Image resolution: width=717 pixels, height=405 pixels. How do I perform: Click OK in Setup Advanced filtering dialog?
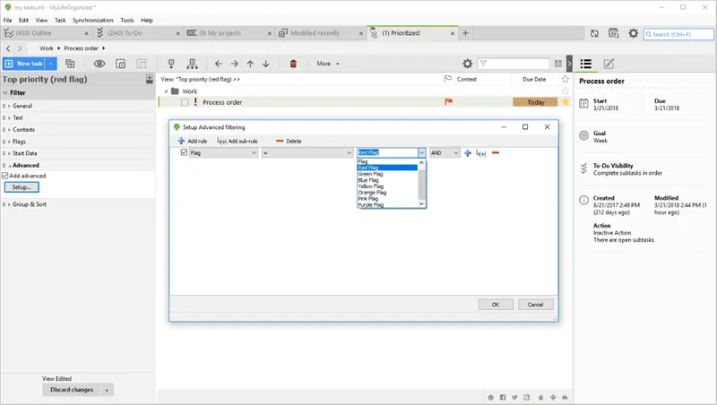coord(495,305)
